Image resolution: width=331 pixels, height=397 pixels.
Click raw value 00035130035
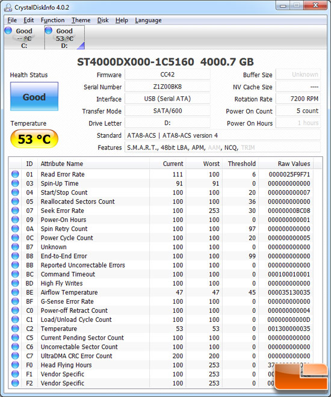click(x=289, y=292)
